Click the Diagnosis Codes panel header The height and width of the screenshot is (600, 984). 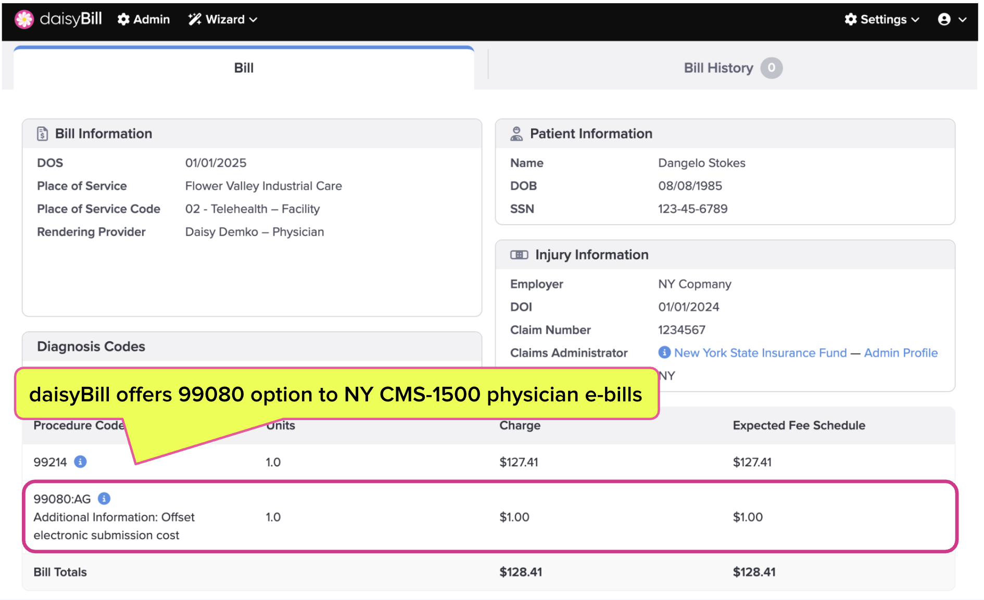[91, 346]
